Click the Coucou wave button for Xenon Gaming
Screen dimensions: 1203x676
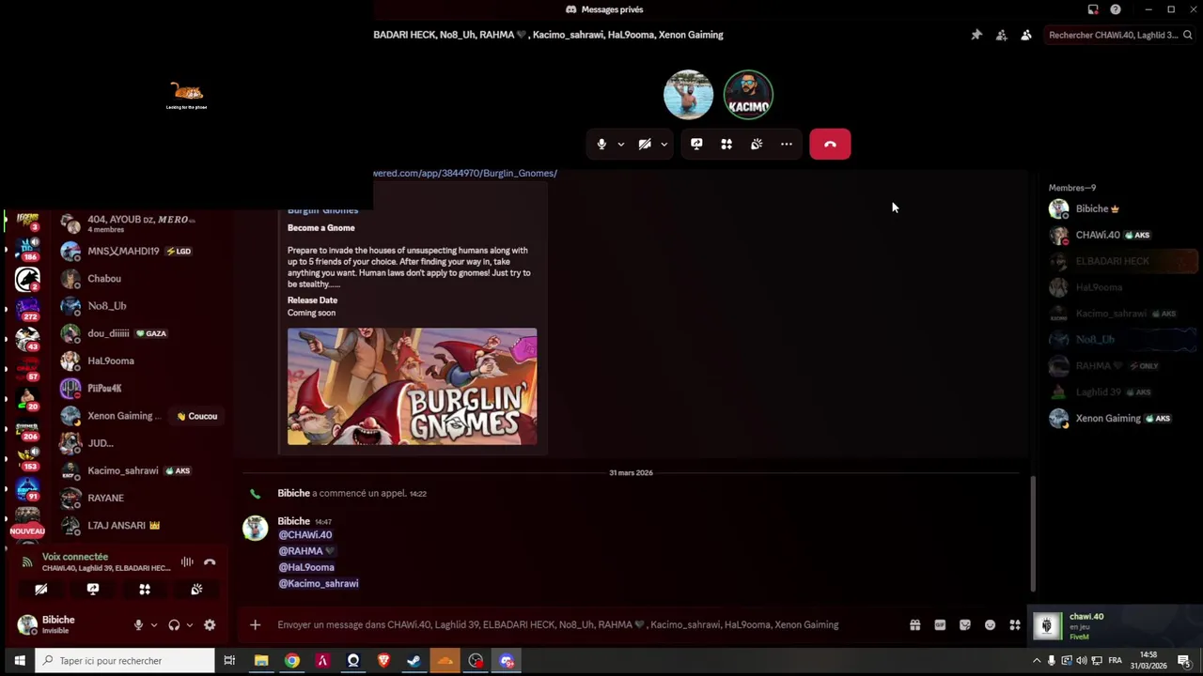[x=196, y=416]
